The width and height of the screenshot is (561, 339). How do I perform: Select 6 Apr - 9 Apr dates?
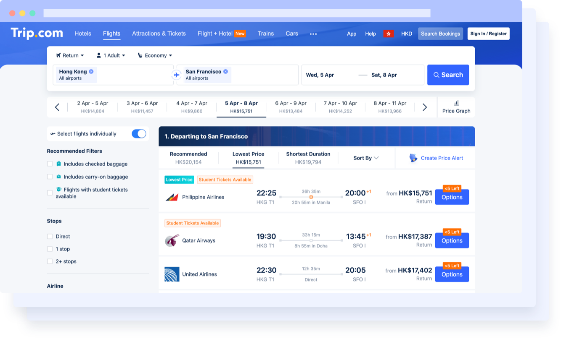[x=291, y=107]
